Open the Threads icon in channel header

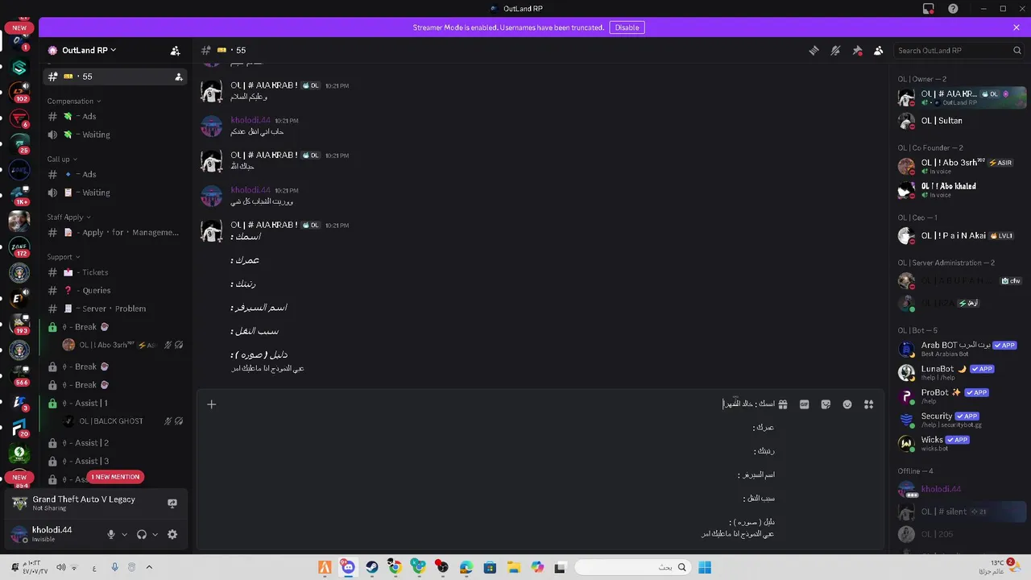pyautogui.click(x=814, y=50)
